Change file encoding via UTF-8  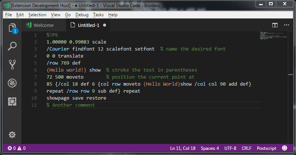click(x=230, y=148)
